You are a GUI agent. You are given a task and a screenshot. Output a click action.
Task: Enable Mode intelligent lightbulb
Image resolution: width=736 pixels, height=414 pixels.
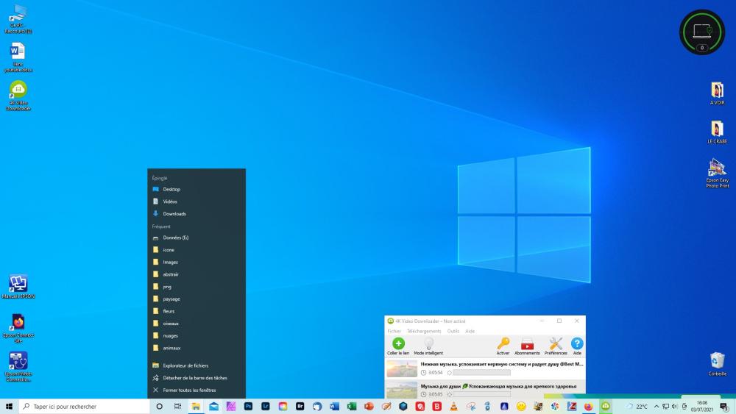tap(428, 344)
